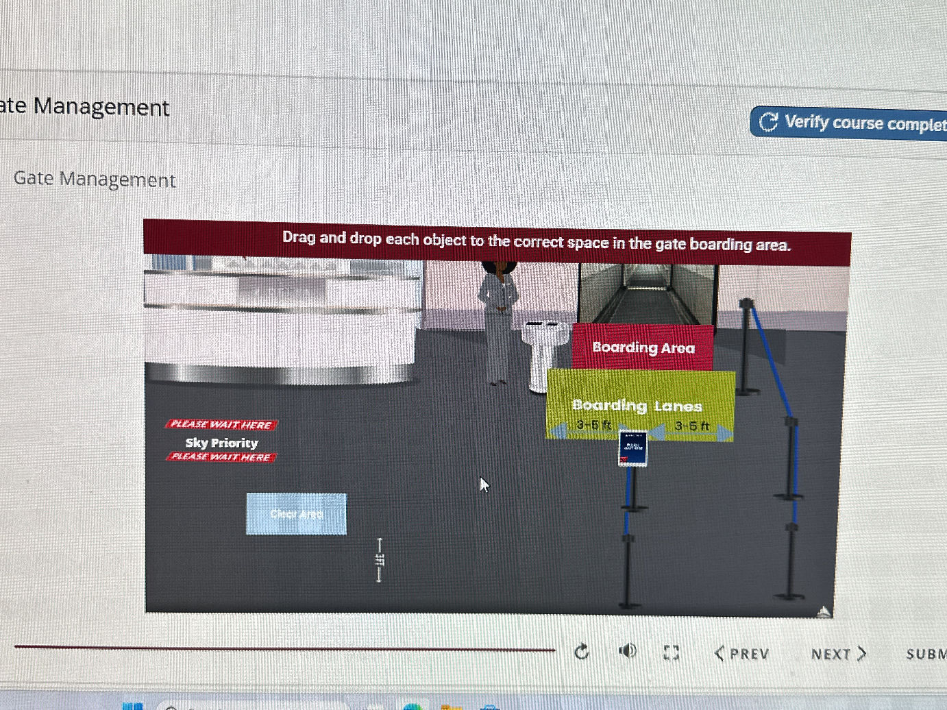Select the 3ft distance marker icon
The height and width of the screenshot is (710, 947).
tap(380, 560)
